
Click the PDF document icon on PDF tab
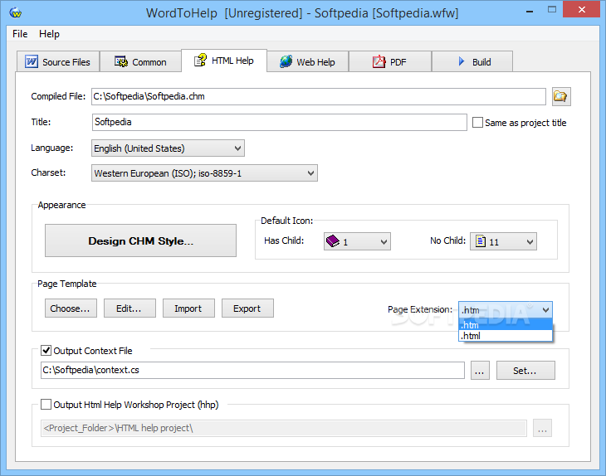(379, 61)
